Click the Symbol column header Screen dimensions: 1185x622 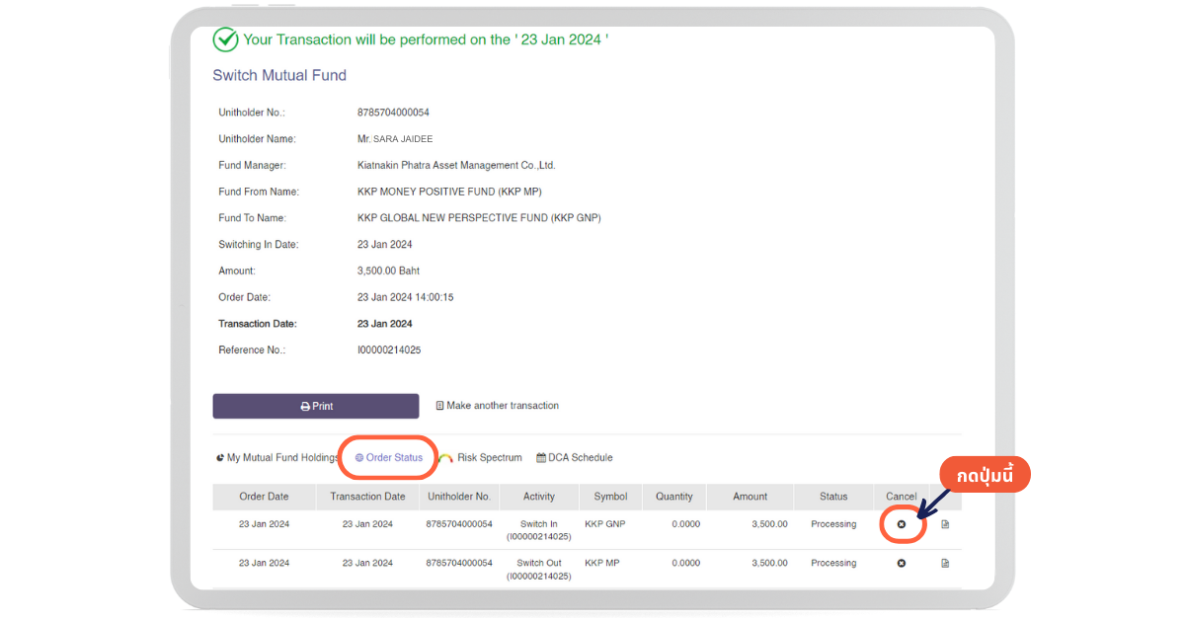[610, 497]
